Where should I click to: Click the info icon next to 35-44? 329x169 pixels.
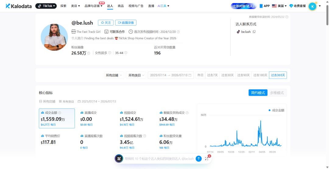(x=126, y=53)
